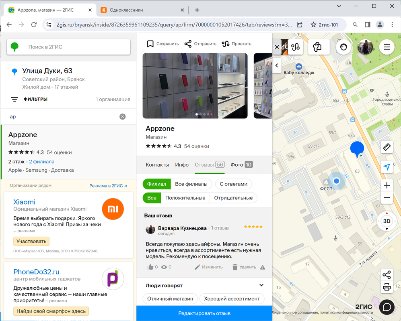Open the second partially visible store photo
The height and width of the screenshot is (321, 401).
(x=263, y=86)
